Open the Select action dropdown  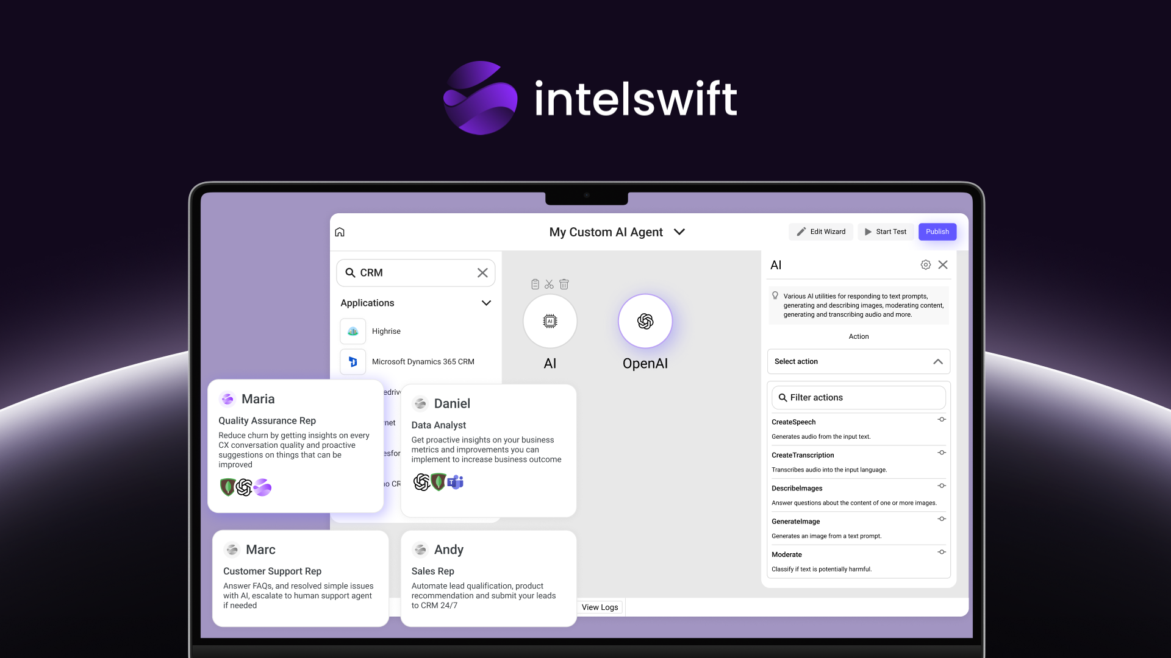[858, 361]
